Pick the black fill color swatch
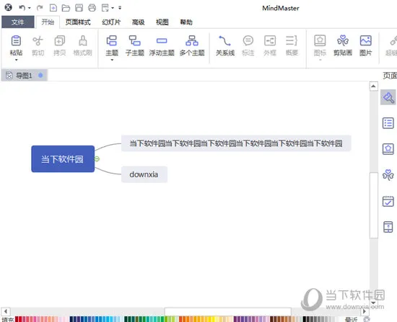Viewport: 397px width, 322px height. click(x=305, y=319)
